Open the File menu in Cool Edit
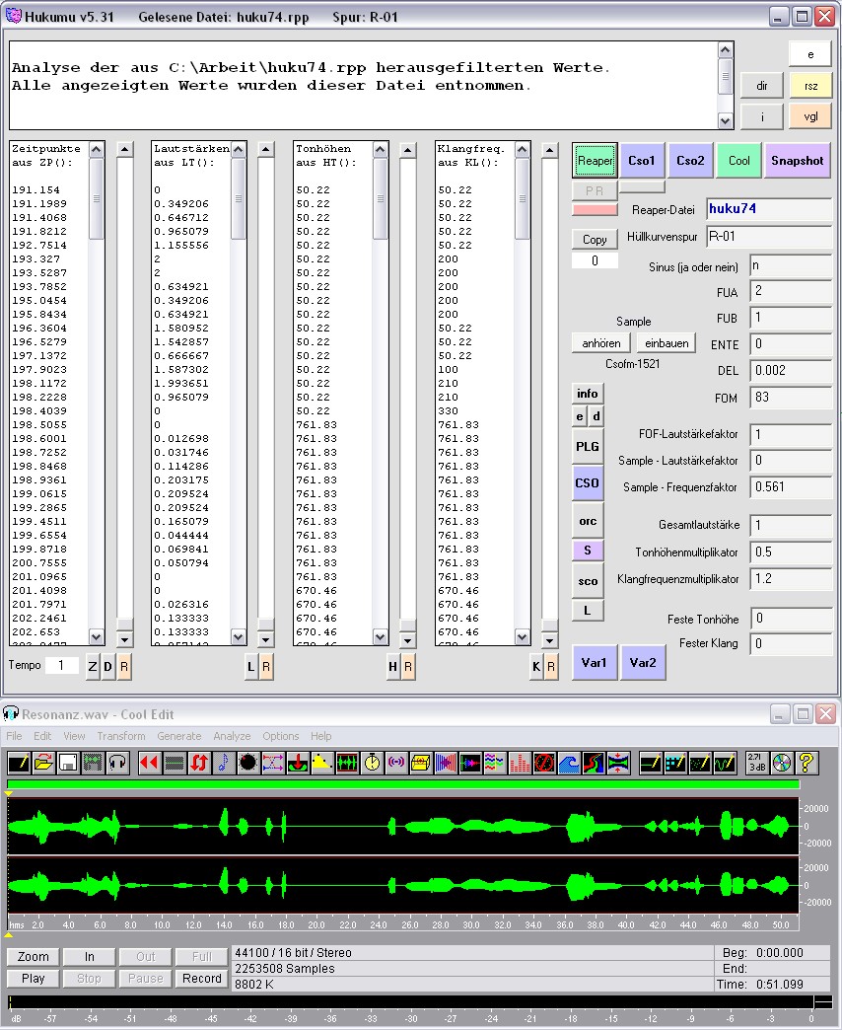 [x=14, y=736]
